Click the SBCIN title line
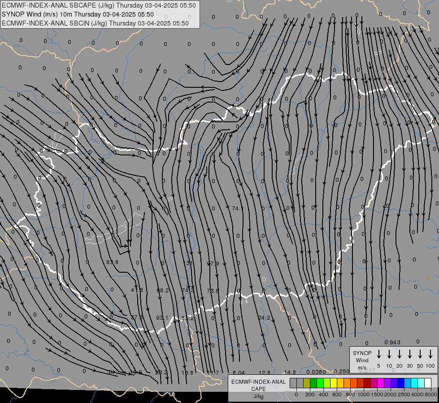439x403 pixels. 95,23
